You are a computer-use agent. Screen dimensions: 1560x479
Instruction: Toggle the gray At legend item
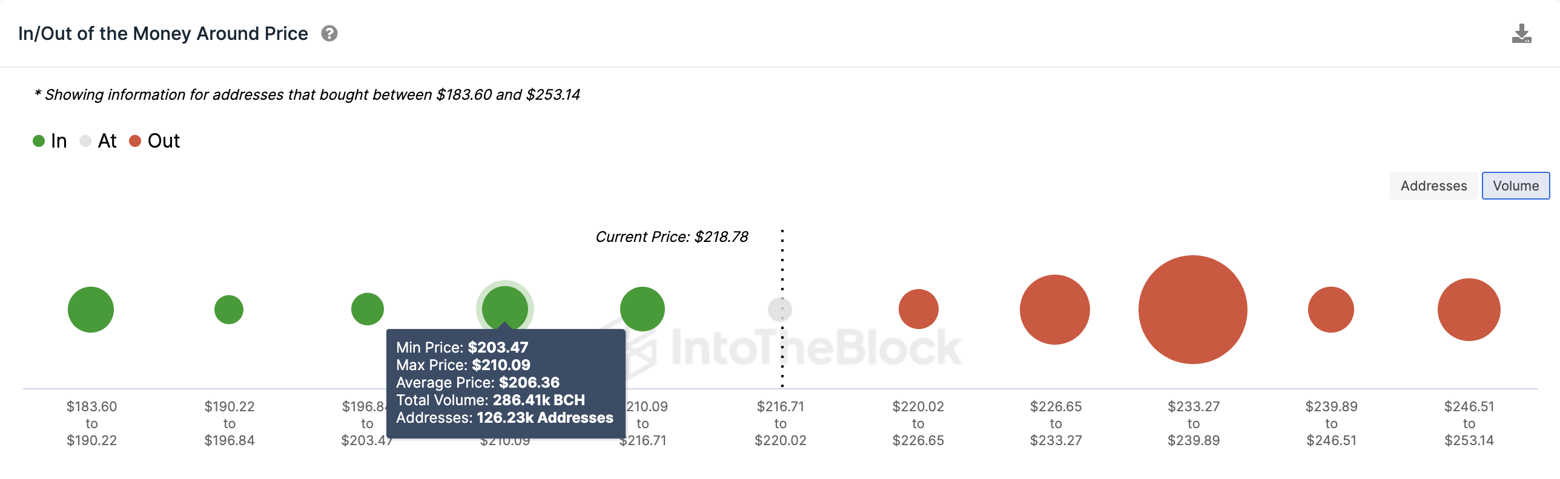[x=98, y=141]
